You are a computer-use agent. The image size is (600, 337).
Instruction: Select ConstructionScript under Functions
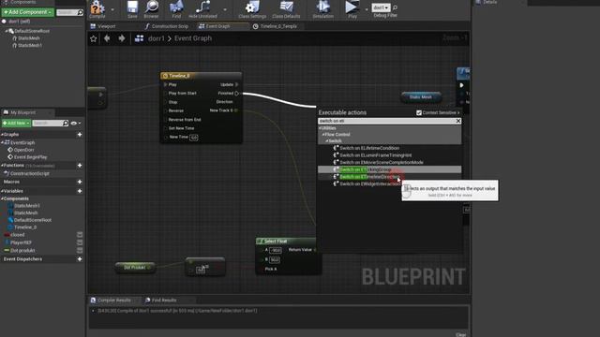29,173
